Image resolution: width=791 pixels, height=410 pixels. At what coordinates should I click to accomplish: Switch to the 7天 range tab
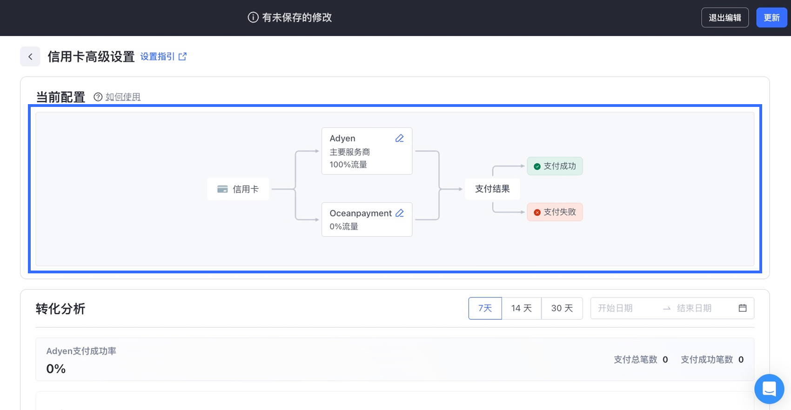[x=485, y=308]
